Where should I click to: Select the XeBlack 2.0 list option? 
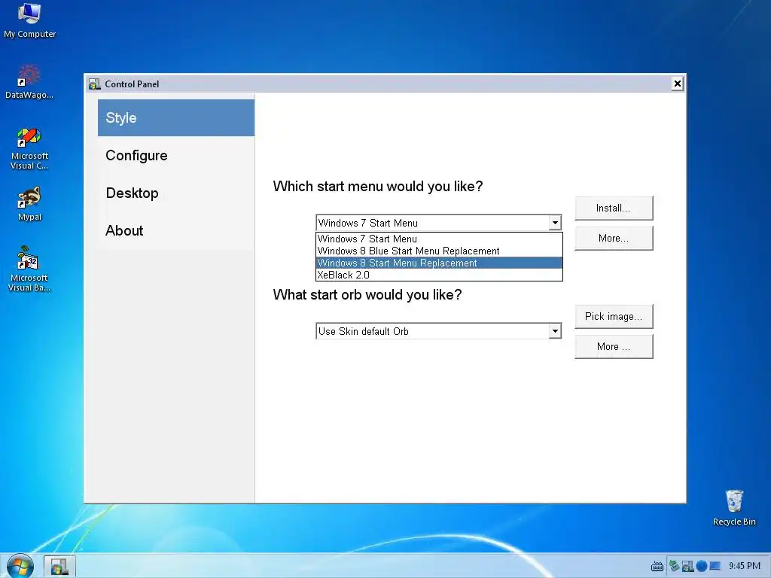pos(439,275)
